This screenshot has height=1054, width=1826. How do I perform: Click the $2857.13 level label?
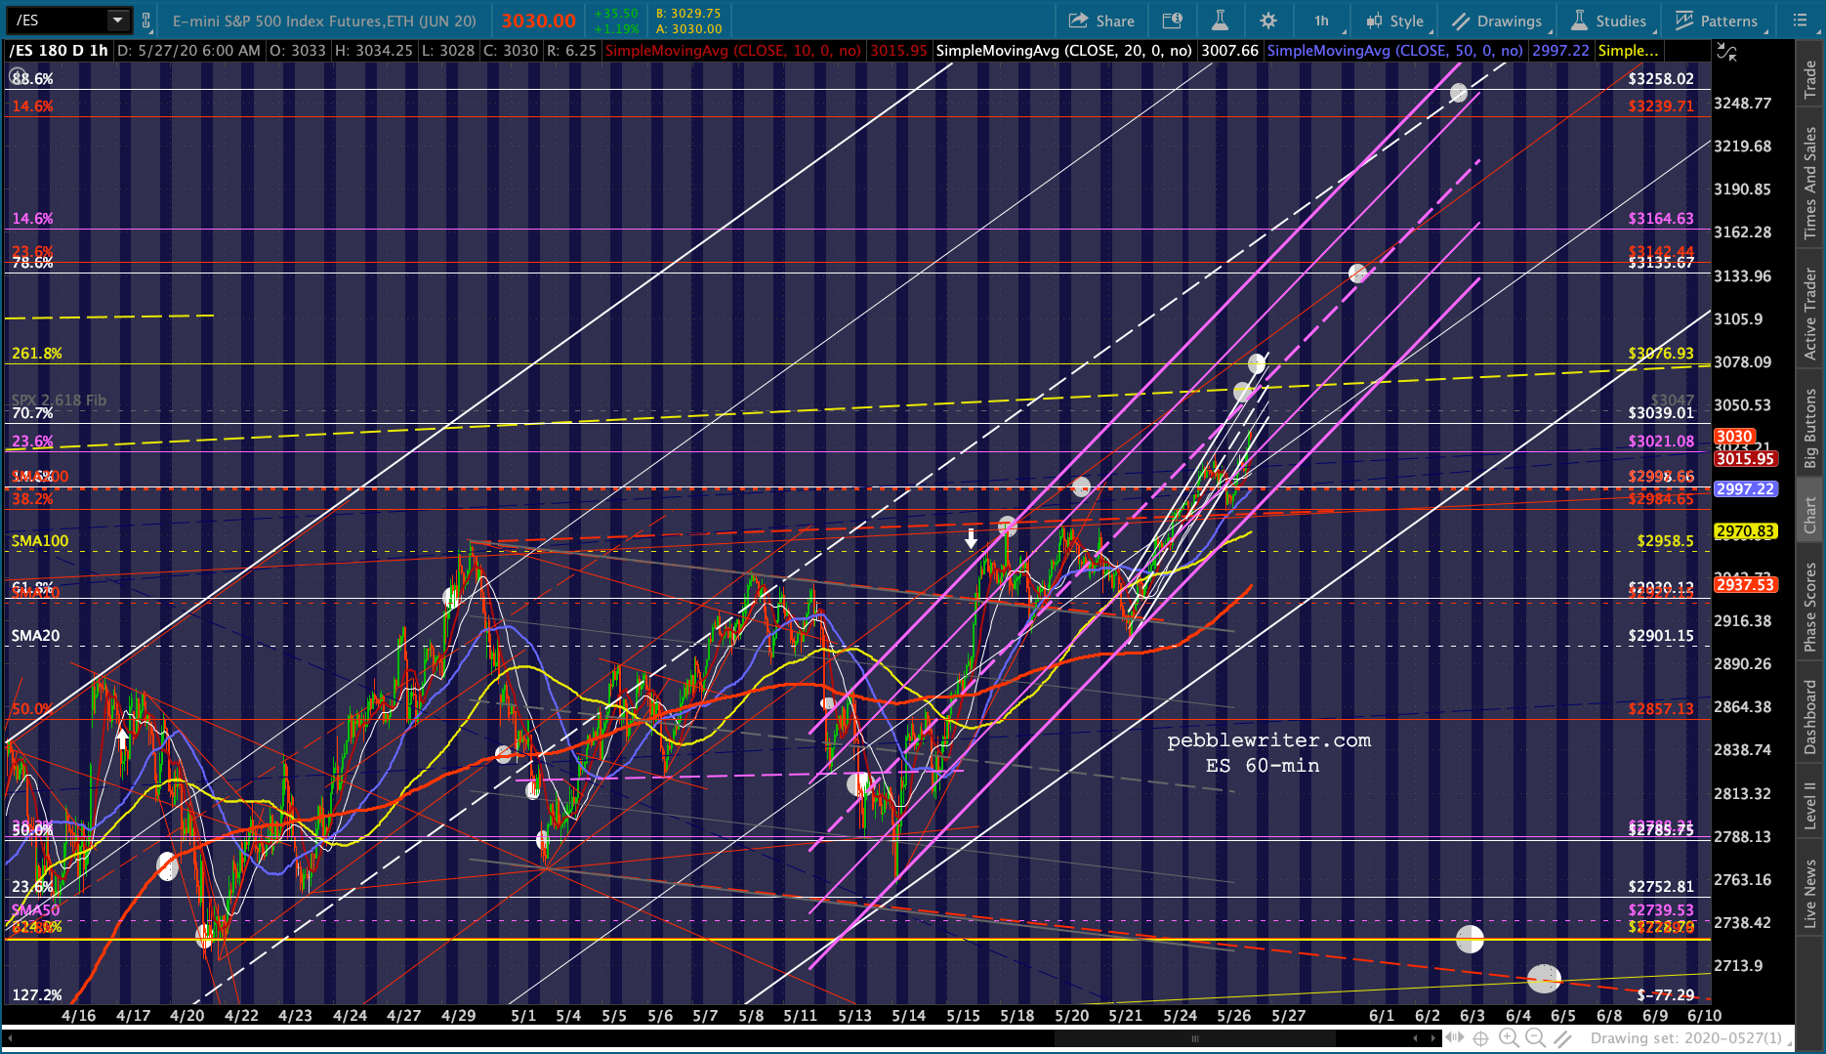[x=1661, y=709]
